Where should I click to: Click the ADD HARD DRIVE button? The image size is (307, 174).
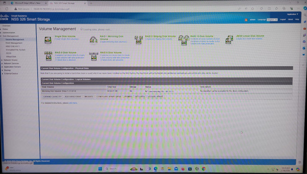(x=73, y=96)
